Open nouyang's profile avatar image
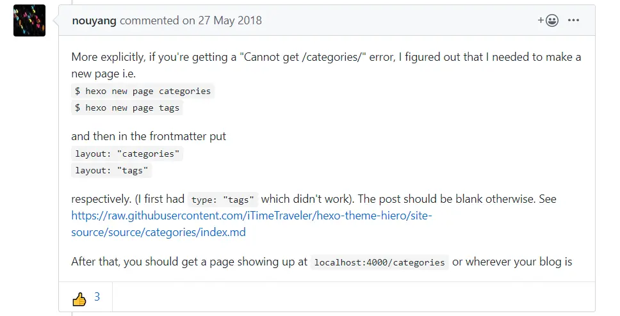620x316 pixels. pos(29,20)
